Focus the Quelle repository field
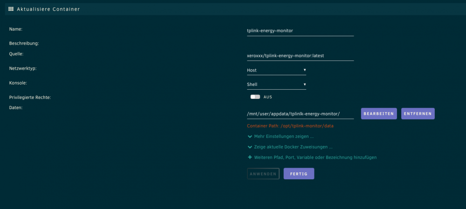 tap(301, 56)
